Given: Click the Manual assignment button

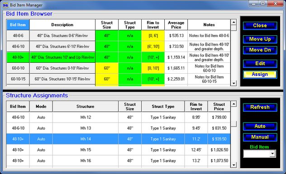Looking at the screenshot, I should pos(260,137).
